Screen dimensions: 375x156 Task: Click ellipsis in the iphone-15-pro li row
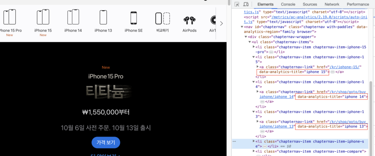coord(271,52)
